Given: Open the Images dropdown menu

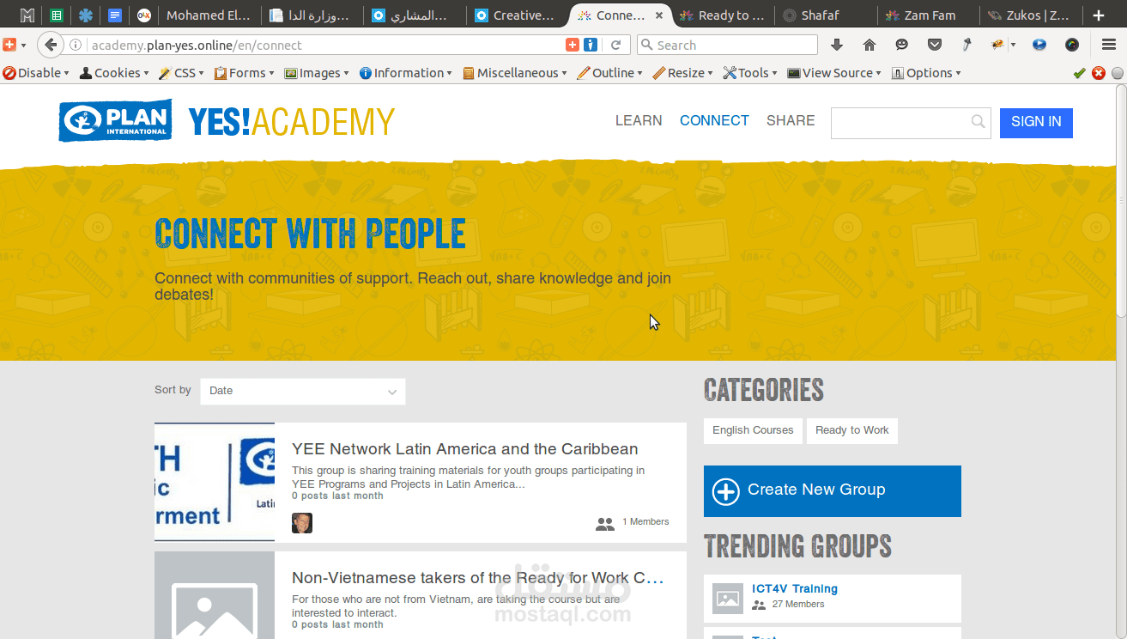Looking at the screenshot, I should [317, 73].
